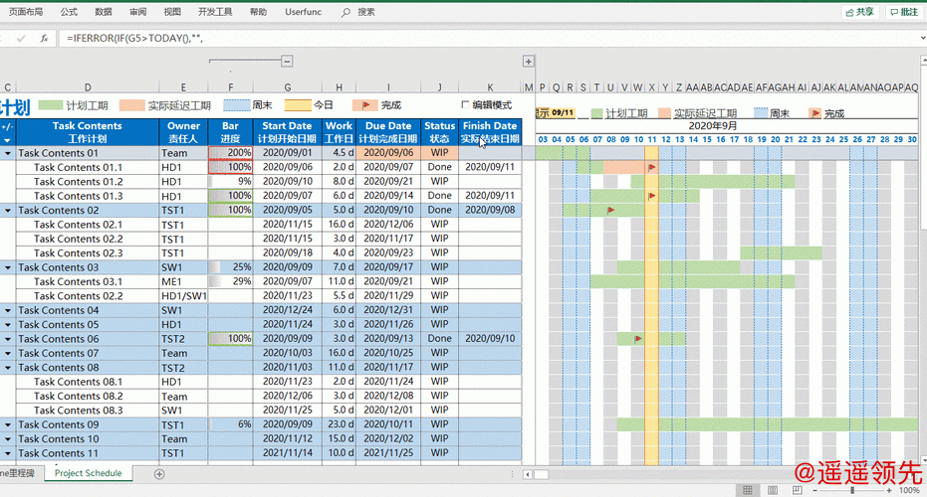The image size is (927, 497).
Task: Click the zoom in plus icon
Action: [890, 490]
